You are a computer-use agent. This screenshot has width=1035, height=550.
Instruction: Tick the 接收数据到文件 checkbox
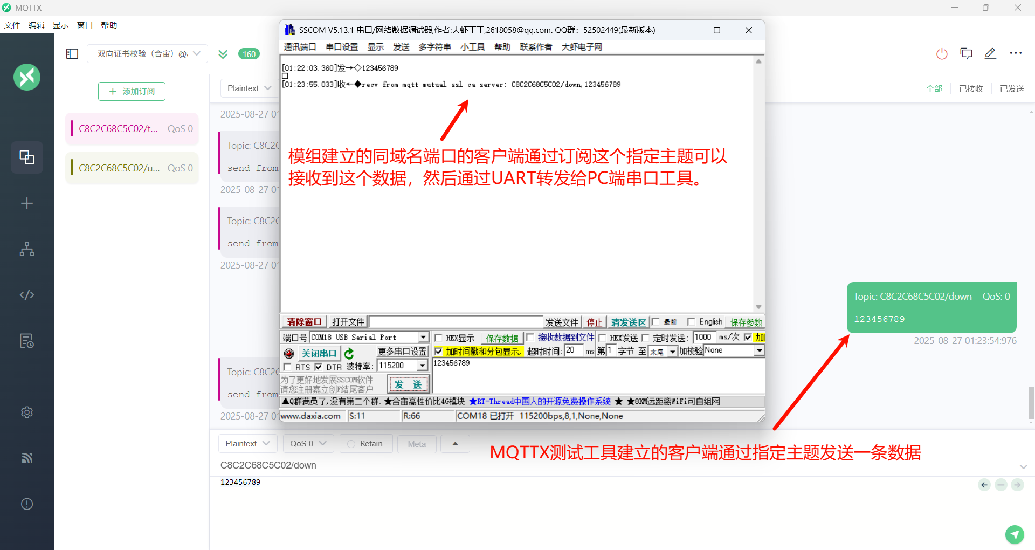[x=530, y=338]
